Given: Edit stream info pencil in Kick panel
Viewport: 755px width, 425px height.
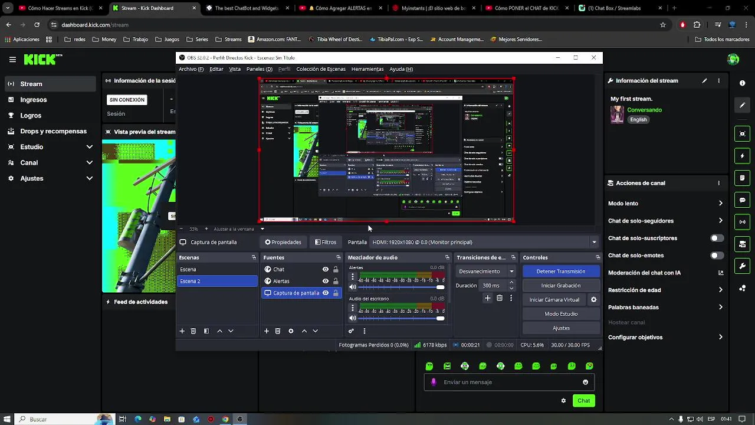Looking at the screenshot, I should [x=704, y=81].
